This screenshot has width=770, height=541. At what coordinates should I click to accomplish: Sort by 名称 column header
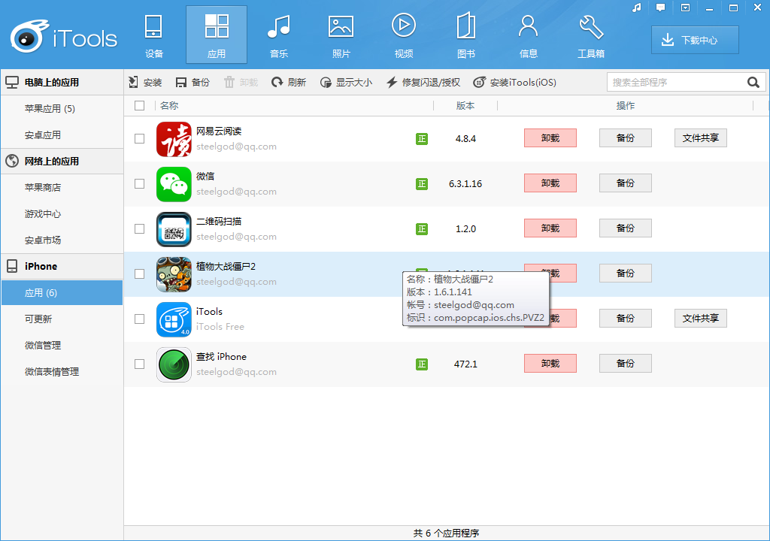pos(169,105)
